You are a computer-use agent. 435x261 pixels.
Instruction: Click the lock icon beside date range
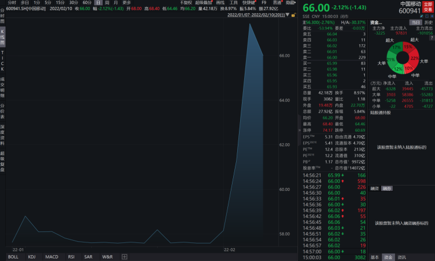(293, 15)
